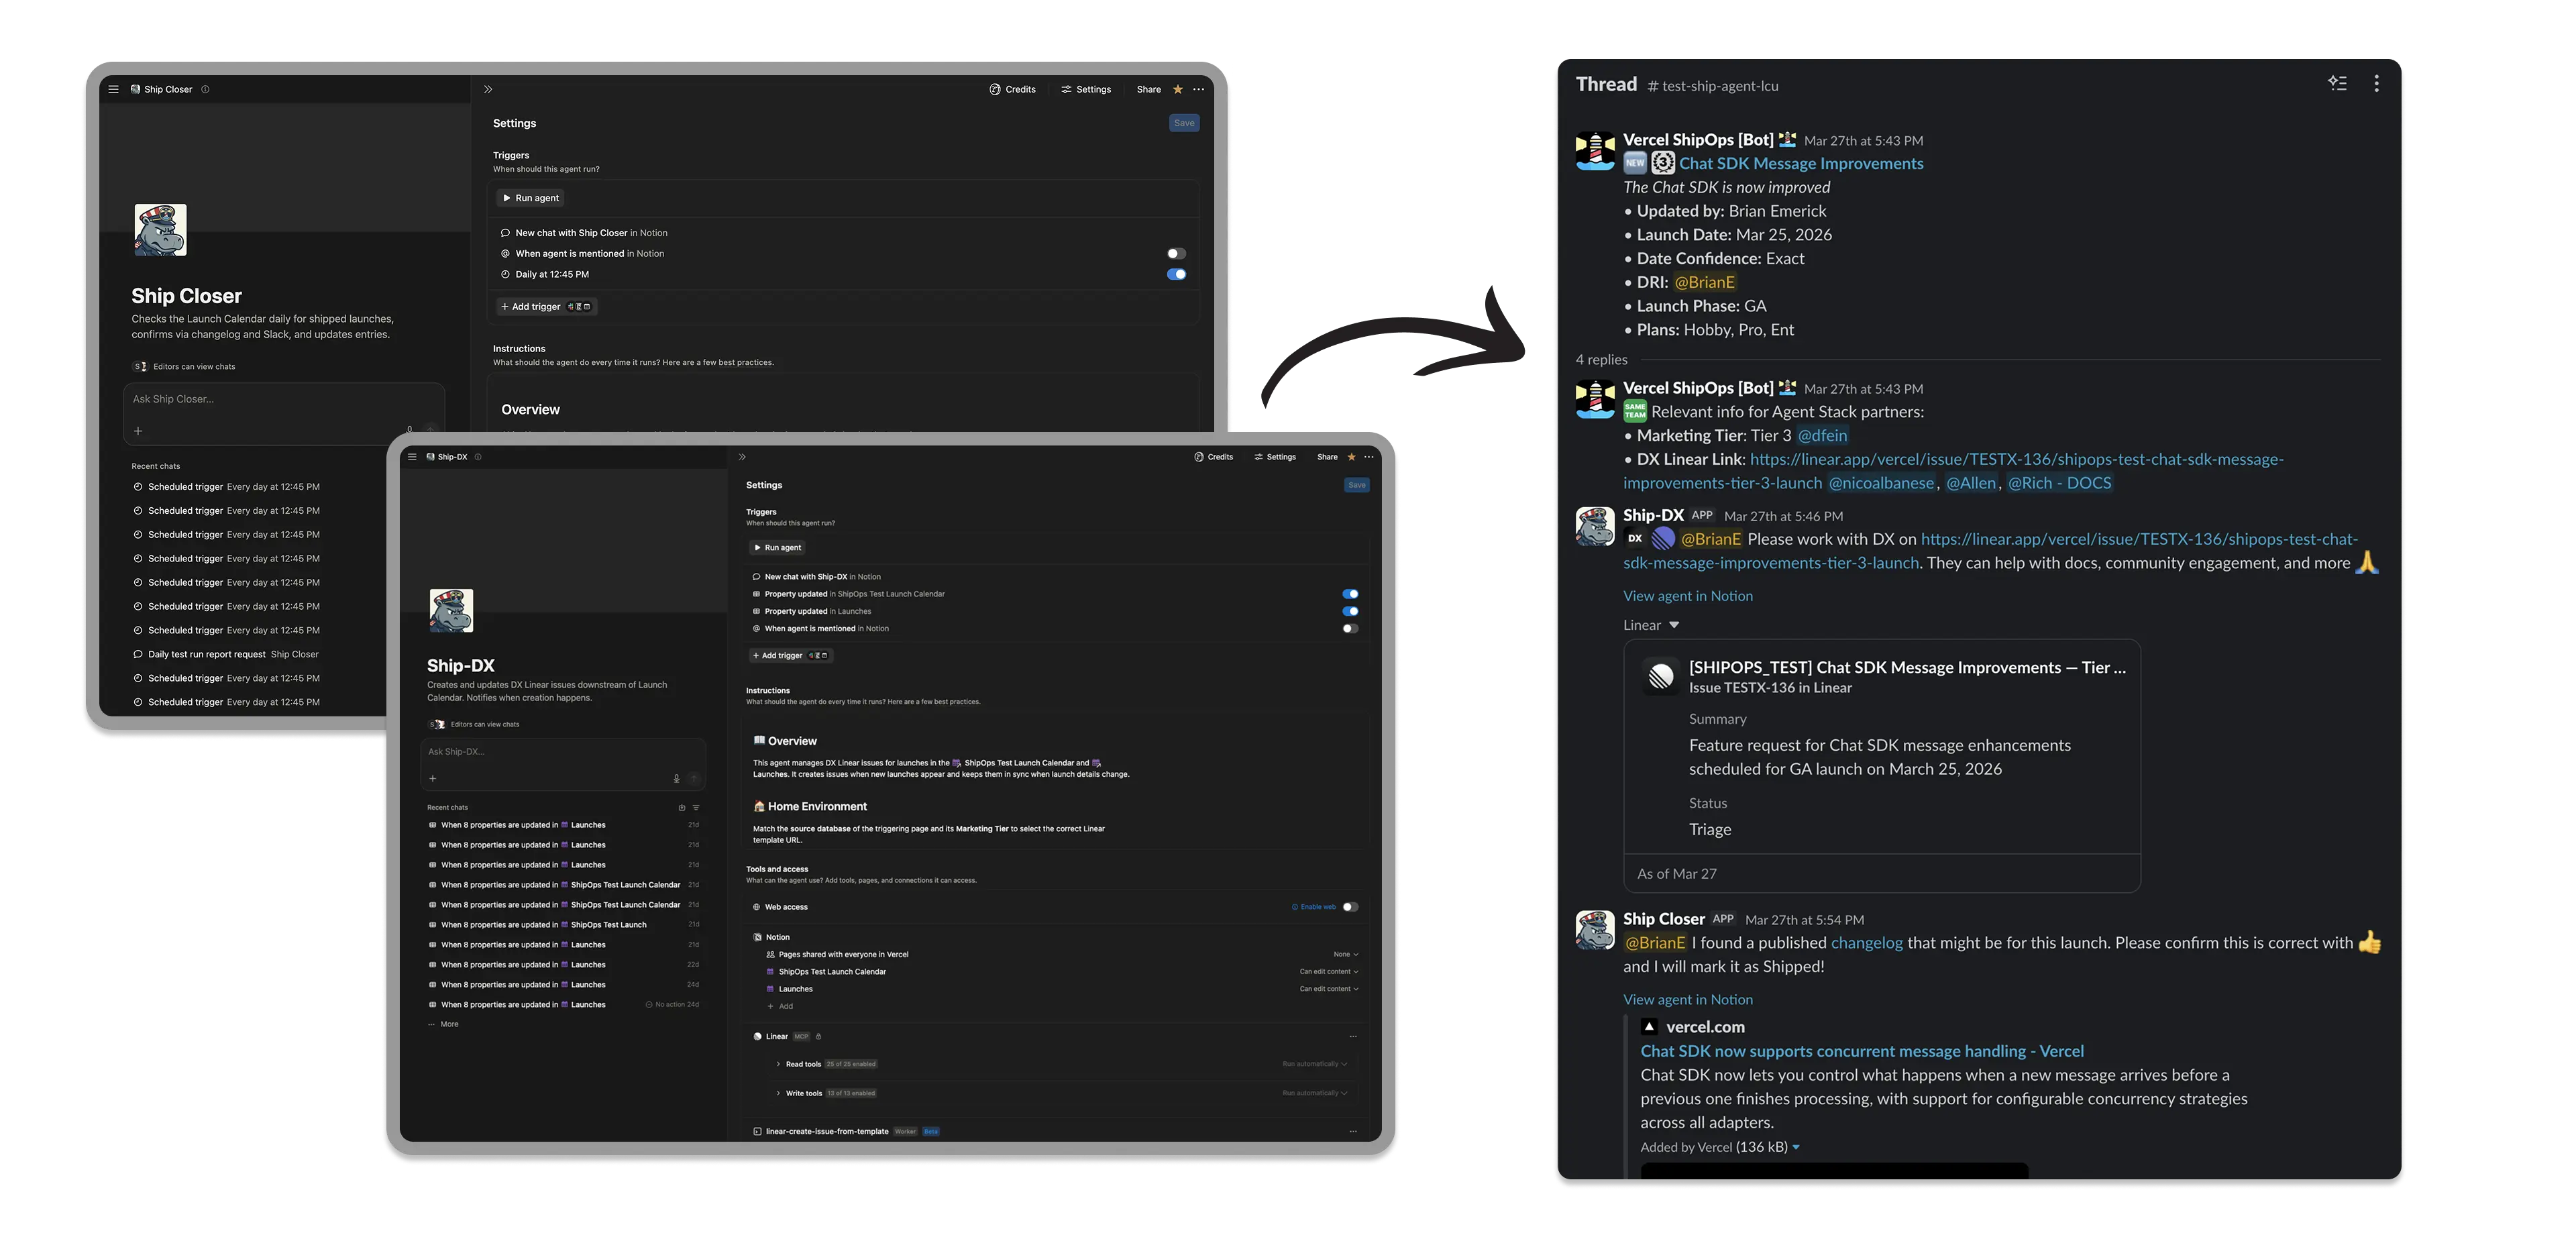Viewport: 2576px width, 1237px height.
Task: Click microphone icon in Ask Ship-DX box
Action: click(677, 778)
